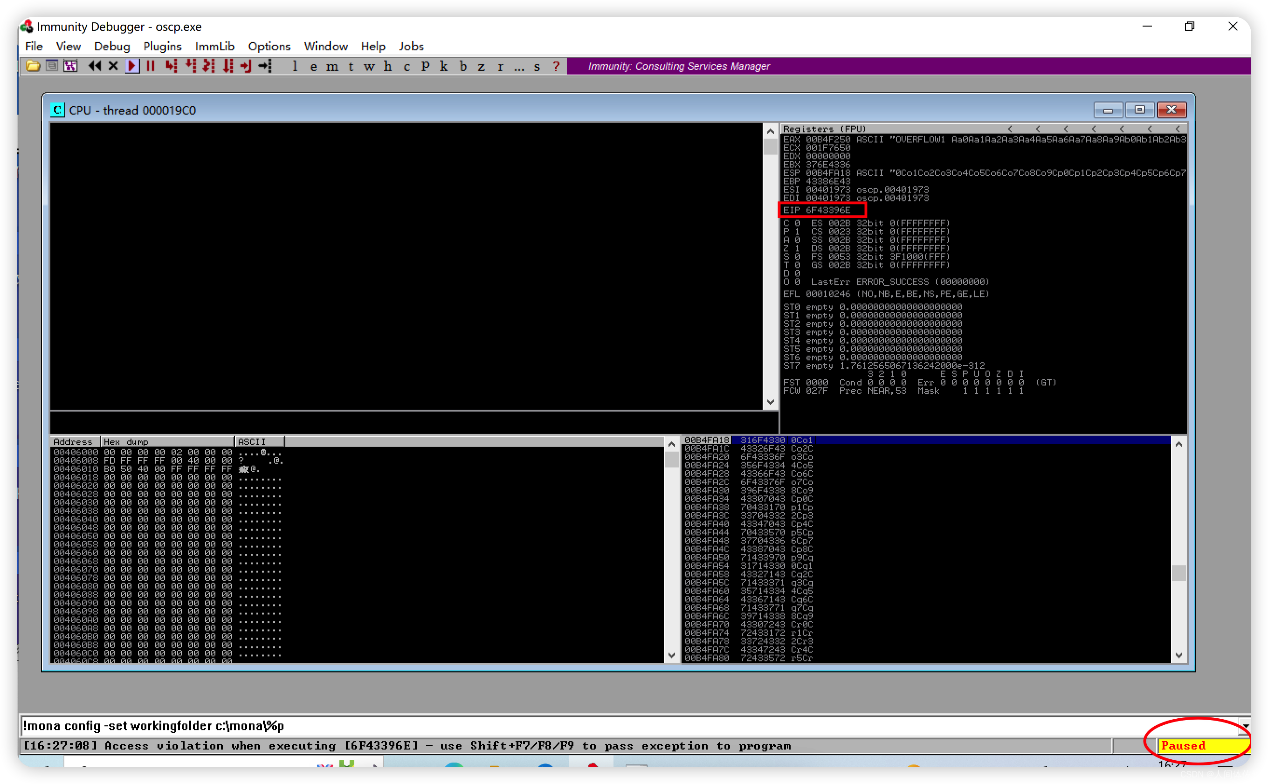The height and width of the screenshot is (784, 1268).
Task: Open the Plugins menu
Action: [x=162, y=46]
